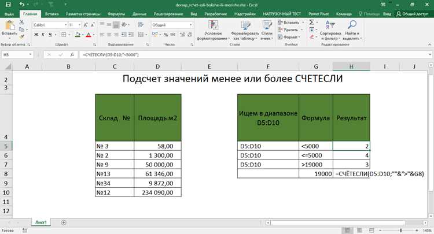Click the Общий доступ share button
The height and width of the screenshot is (234, 434).
413,14
